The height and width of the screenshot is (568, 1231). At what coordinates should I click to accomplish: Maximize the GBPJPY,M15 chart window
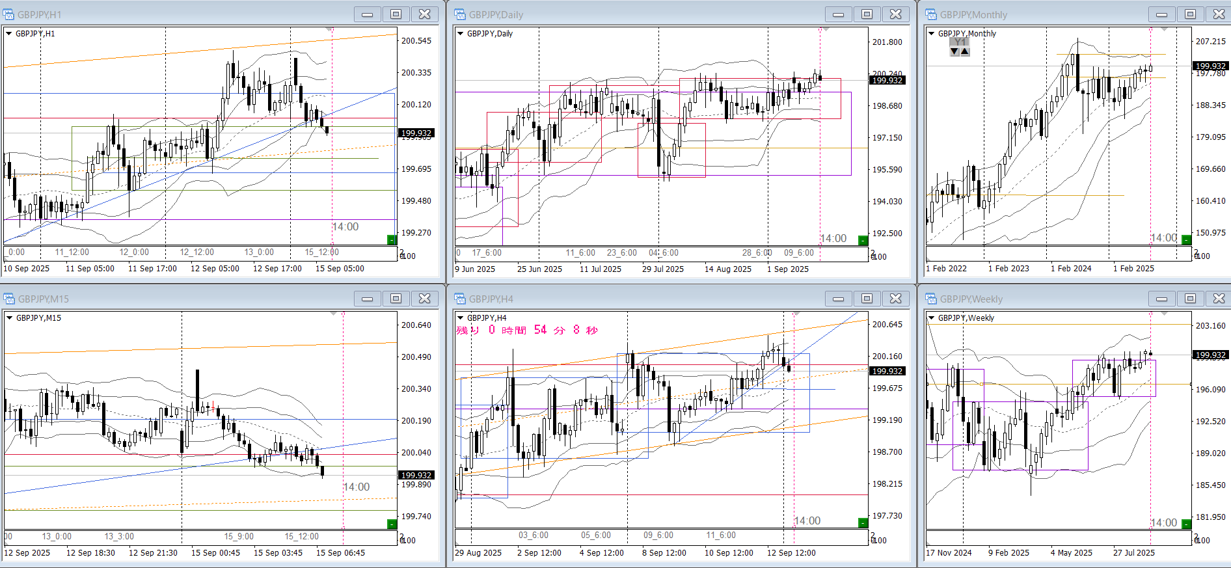tap(396, 299)
